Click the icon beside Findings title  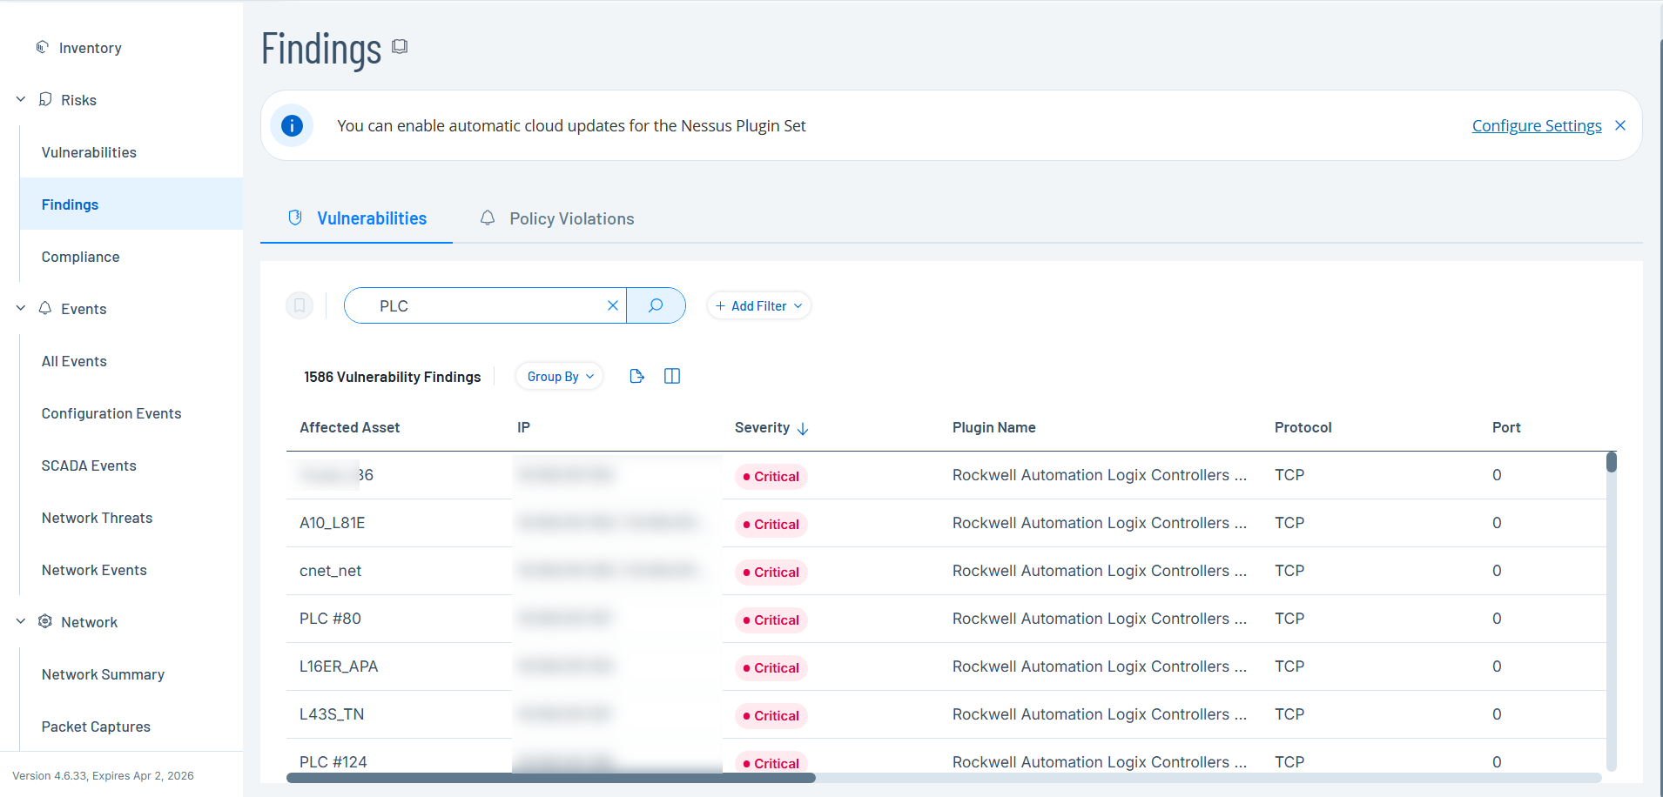pos(400,46)
